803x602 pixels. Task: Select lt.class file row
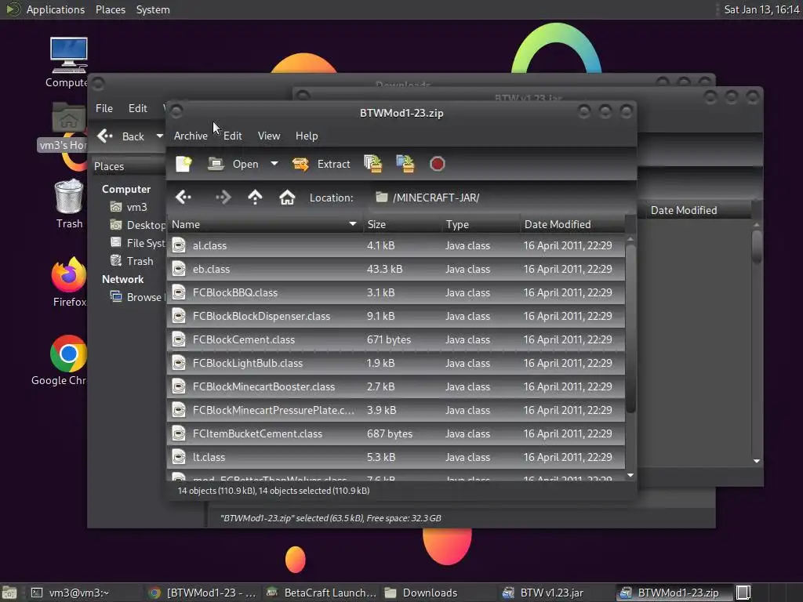(396, 458)
